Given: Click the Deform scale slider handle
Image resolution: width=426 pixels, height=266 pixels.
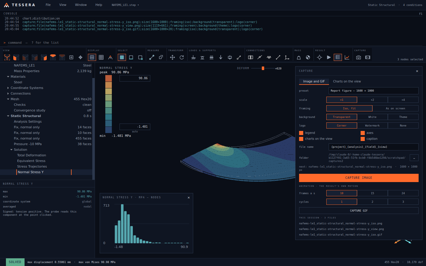Looking at the screenshot, I should coord(263,68).
